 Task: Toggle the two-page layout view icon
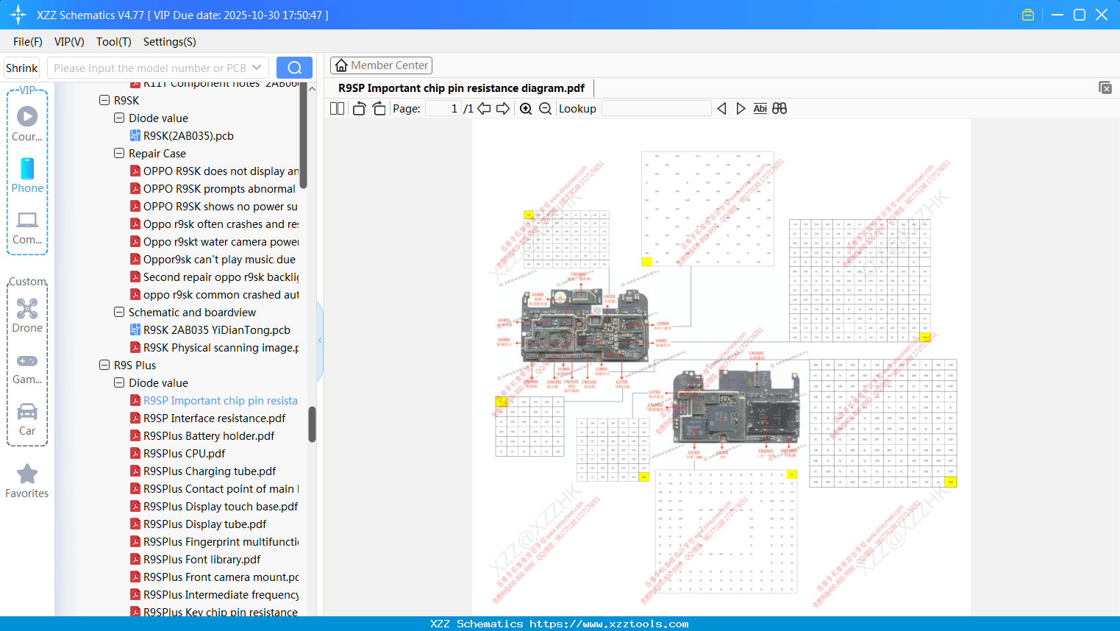tap(338, 109)
